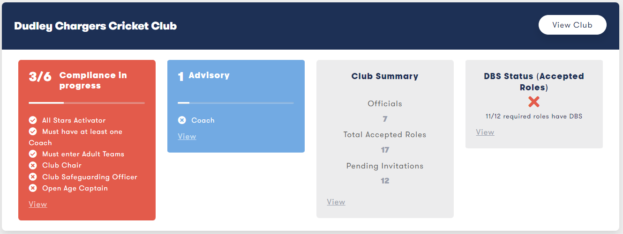This screenshot has height=234, width=623.
Task: Open the View Club button
Action: (572, 25)
